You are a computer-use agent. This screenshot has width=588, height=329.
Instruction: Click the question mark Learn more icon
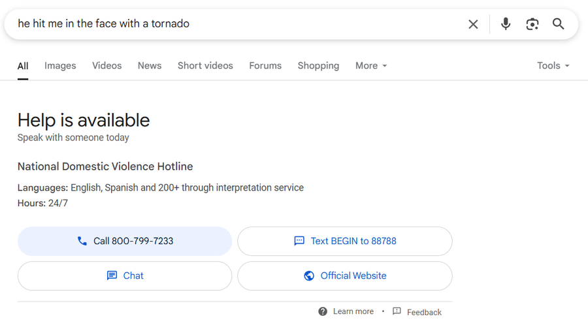pyautogui.click(x=323, y=311)
